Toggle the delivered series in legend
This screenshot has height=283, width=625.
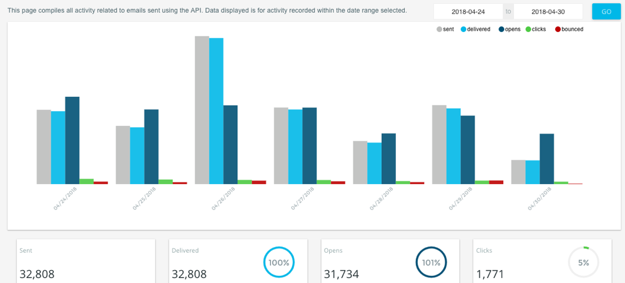click(475, 30)
